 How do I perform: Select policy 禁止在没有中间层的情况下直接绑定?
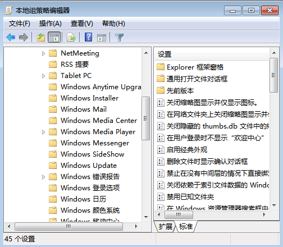pyautogui.click(x=218, y=173)
